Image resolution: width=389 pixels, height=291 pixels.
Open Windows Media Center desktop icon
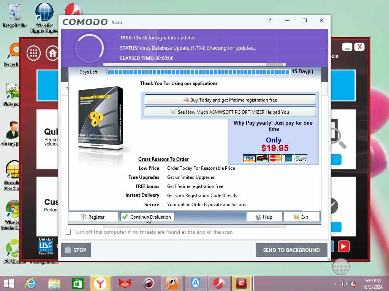pyautogui.click(x=11, y=215)
